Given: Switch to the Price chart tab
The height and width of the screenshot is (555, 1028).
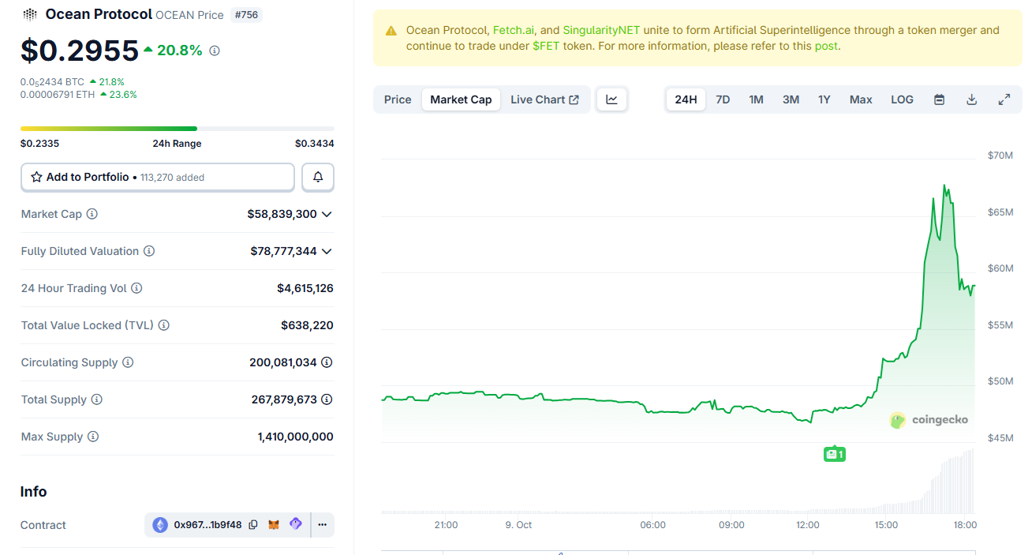Looking at the screenshot, I should [x=398, y=99].
